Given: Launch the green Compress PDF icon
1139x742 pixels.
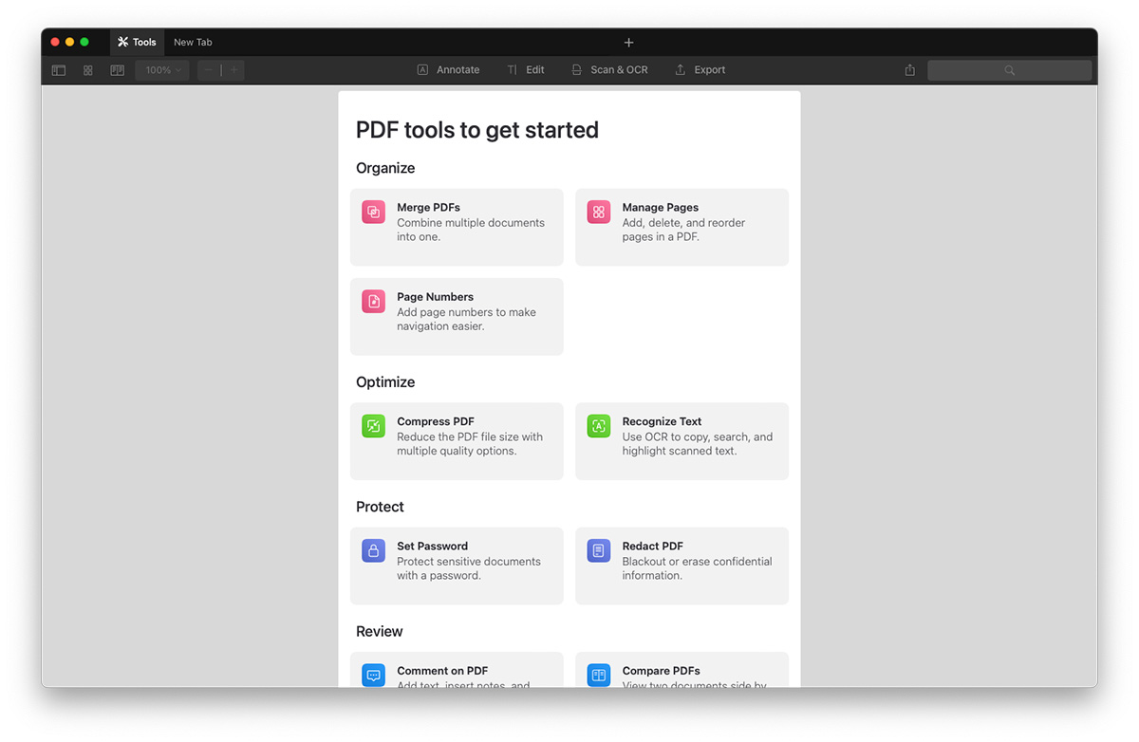Looking at the screenshot, I should click(374, 426).
